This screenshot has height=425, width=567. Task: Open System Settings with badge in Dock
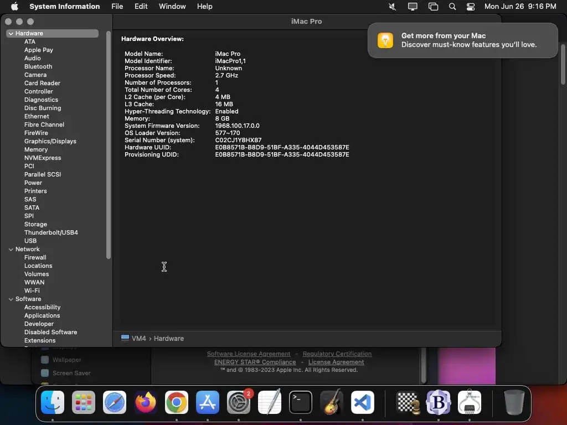click(x=239, y=402)
